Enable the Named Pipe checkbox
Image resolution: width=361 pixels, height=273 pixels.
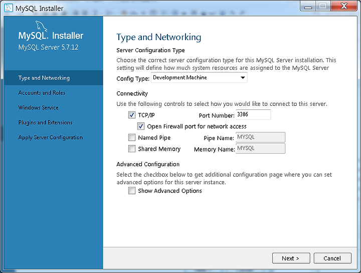point(132,138)
